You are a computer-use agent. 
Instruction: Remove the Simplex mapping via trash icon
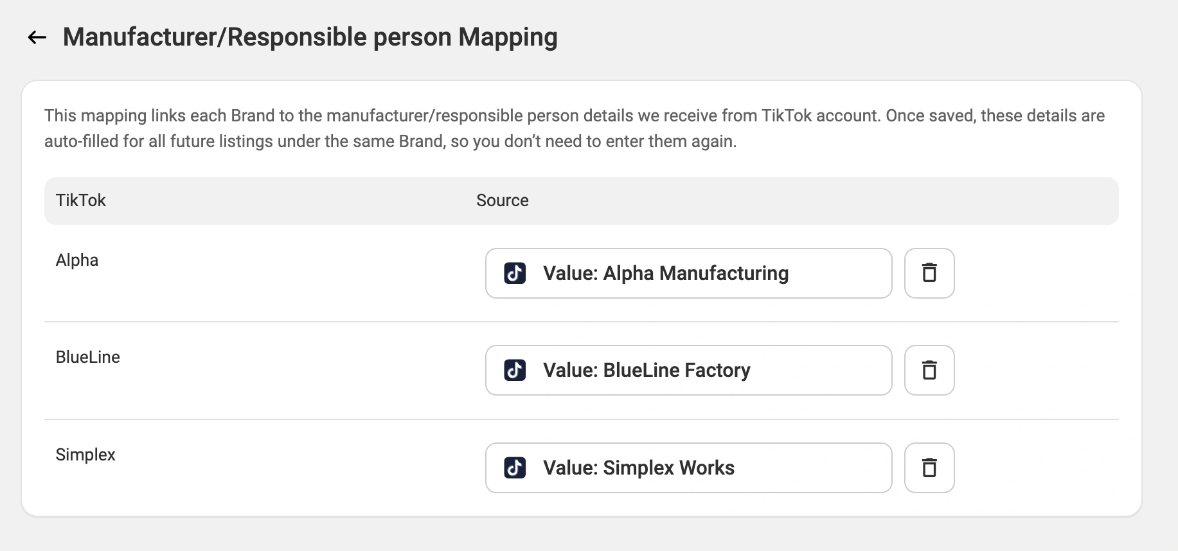pyautogui.click(x=929, y=468)
